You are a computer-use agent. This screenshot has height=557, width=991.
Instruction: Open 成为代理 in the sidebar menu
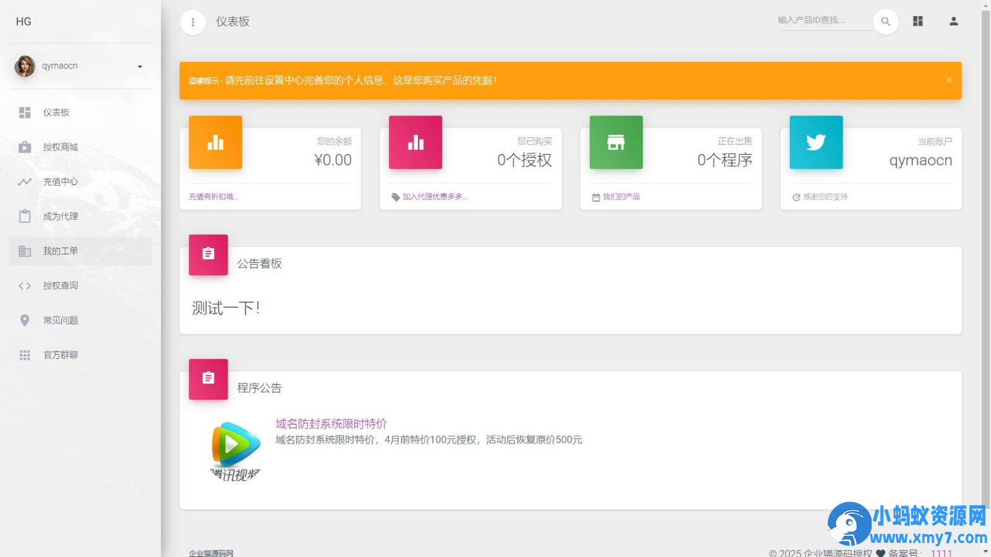click(x=80, y=216)
